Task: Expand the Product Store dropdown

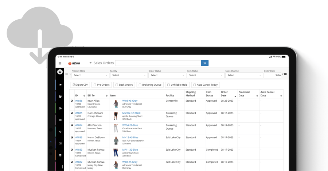Action: tap(90, 75)
